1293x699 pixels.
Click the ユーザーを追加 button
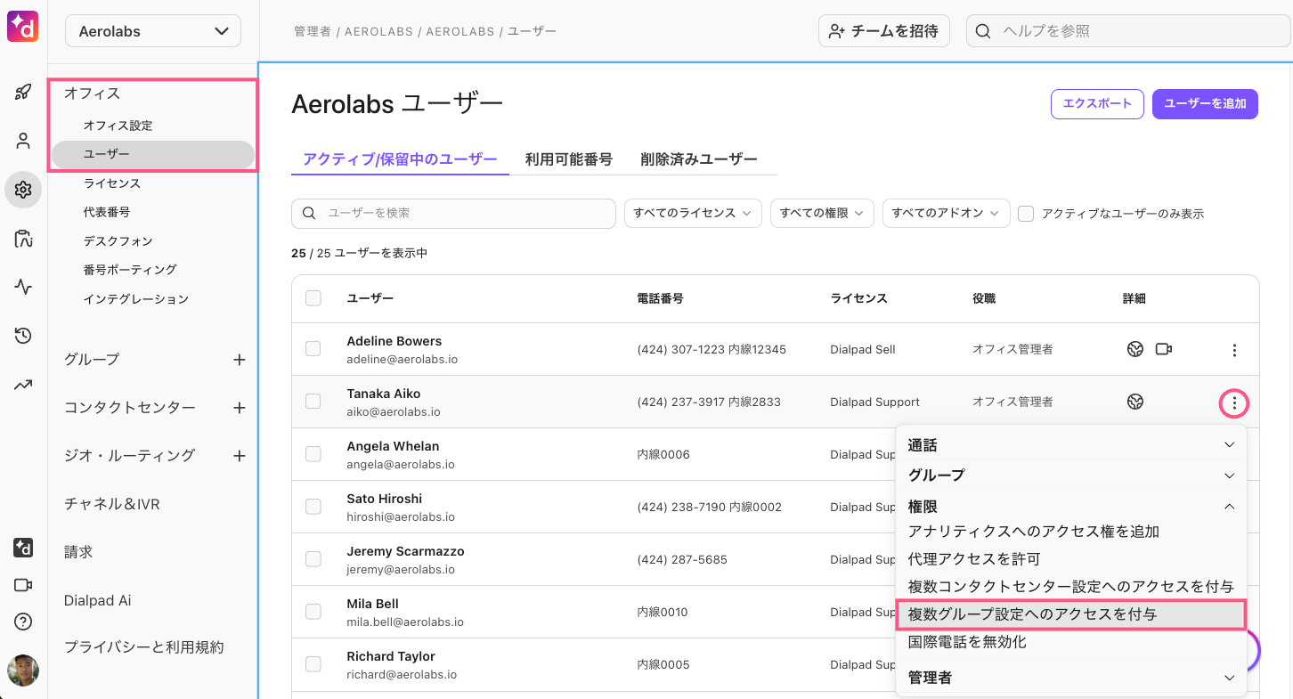(1205, 103)
